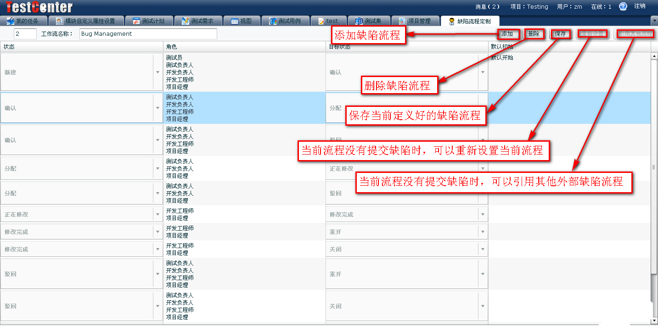
Task: Open the 测试用例 tab
Action: [285, 21]
